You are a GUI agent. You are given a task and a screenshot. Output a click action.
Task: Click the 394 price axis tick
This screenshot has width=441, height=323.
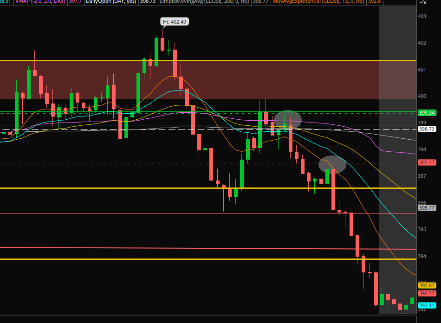[422, 256]
